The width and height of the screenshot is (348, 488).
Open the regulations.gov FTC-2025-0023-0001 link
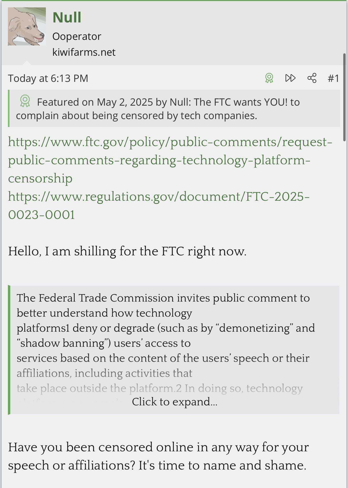159,205
